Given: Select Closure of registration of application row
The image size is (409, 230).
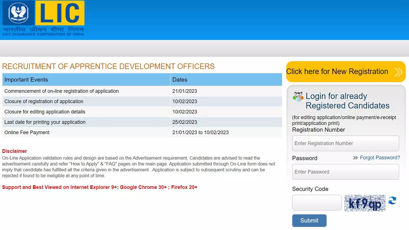Looking at the screenshot, I should coord(142,102).
